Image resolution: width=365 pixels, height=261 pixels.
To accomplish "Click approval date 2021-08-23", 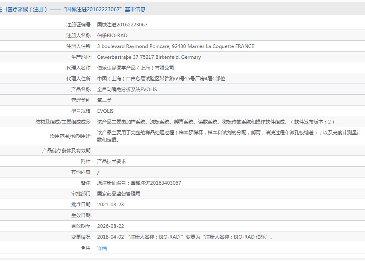I will pyautogui.click(x=111, y=205).
